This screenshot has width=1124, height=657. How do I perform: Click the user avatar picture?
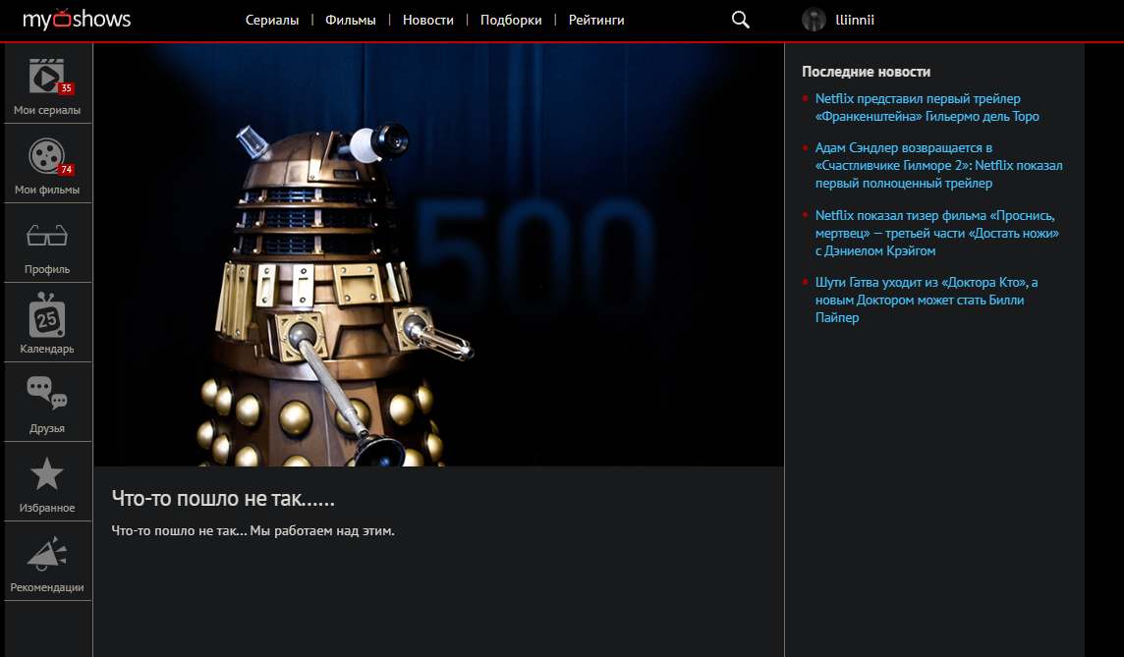[x=814, y=20]
